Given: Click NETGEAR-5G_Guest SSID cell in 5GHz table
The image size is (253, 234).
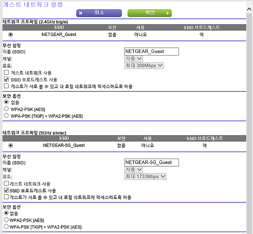Looking at the screenshot, I should 64,146.
